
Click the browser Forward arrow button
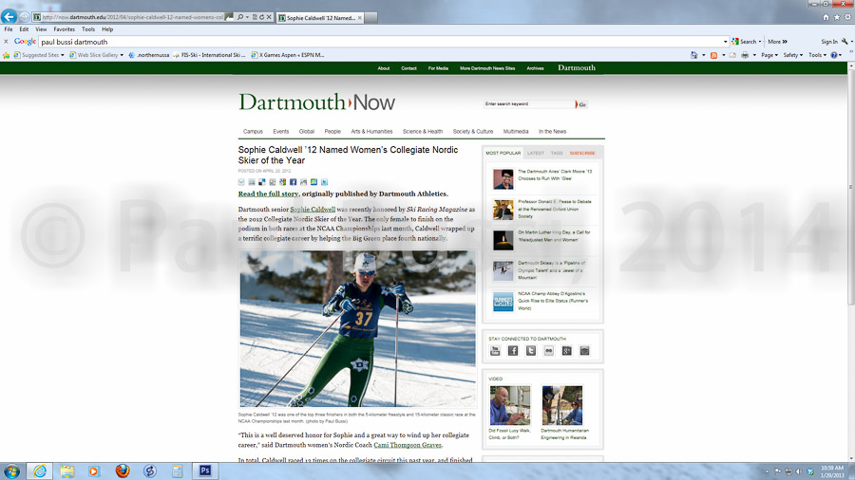click(24, 17)
